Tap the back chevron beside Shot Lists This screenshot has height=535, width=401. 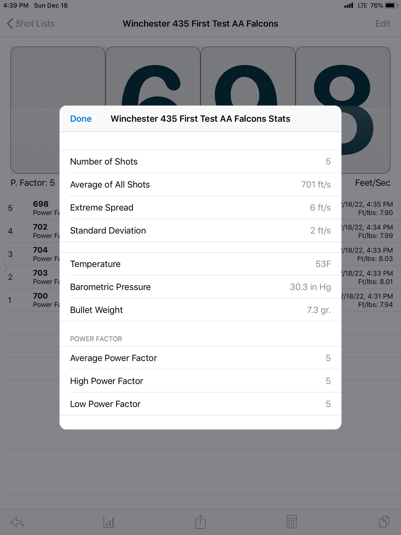[x=10, y=24]
